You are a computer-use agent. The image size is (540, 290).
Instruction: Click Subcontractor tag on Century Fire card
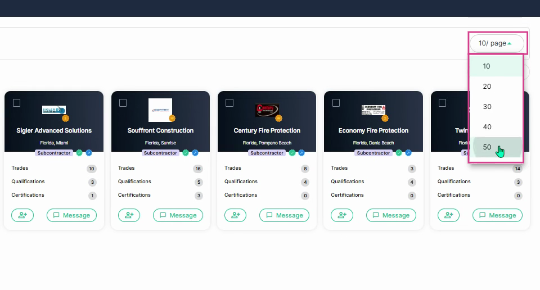click(x=267, y=153)
